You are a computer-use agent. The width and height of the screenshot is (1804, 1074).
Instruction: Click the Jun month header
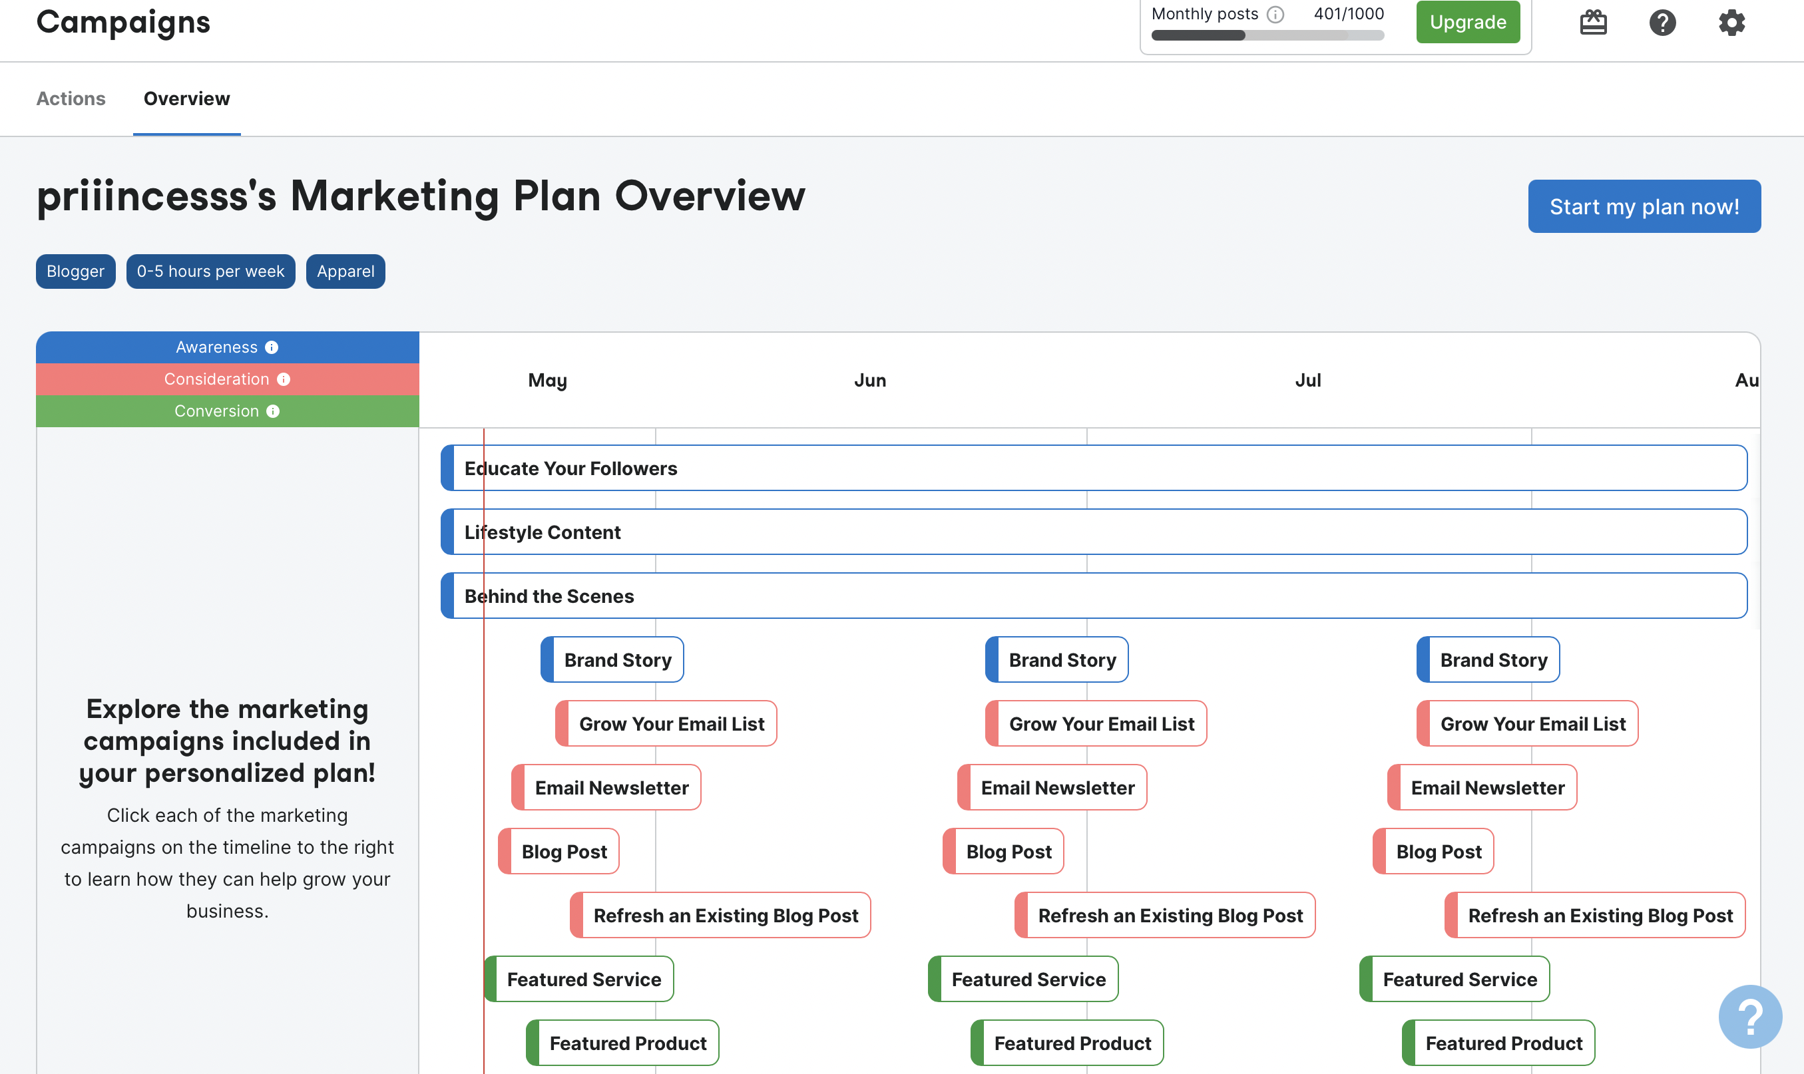pos(869,381)
